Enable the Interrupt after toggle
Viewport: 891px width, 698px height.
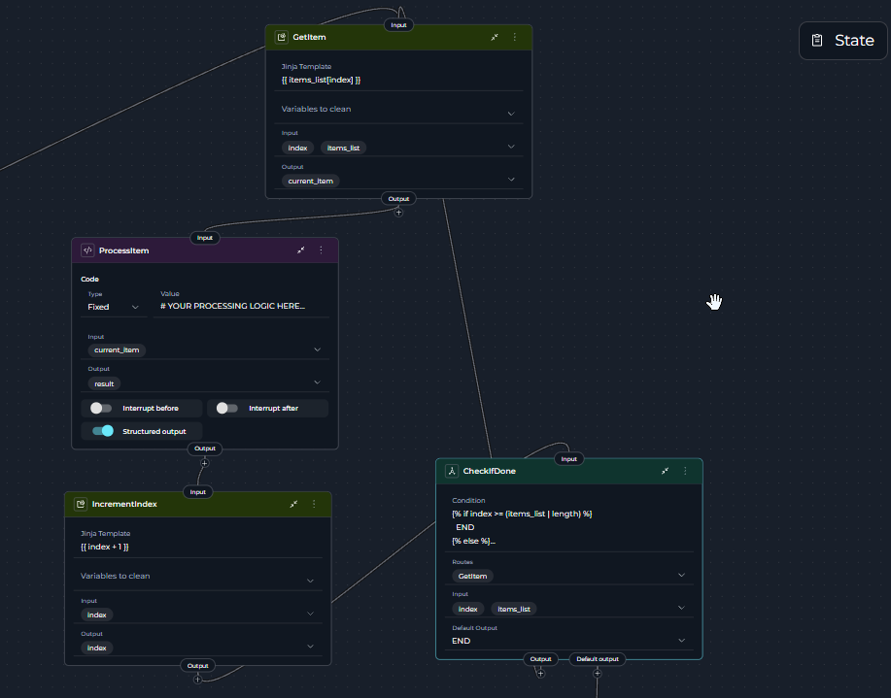pyautogui.click(x=227, y=409)
